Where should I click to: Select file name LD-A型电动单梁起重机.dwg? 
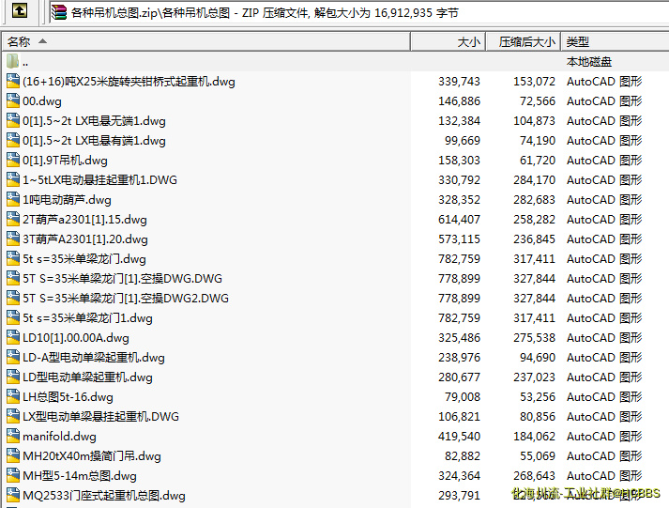pos(94,358)
